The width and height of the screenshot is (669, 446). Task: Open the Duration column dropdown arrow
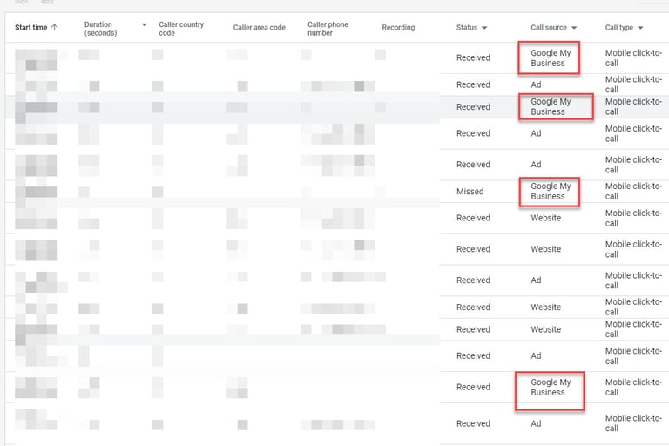(x=145, y=24)
